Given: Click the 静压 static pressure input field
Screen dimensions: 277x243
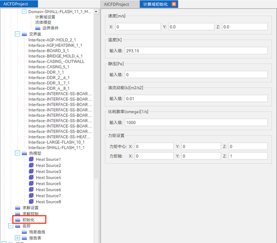Looking at the screenshot, I should (196, 74).
